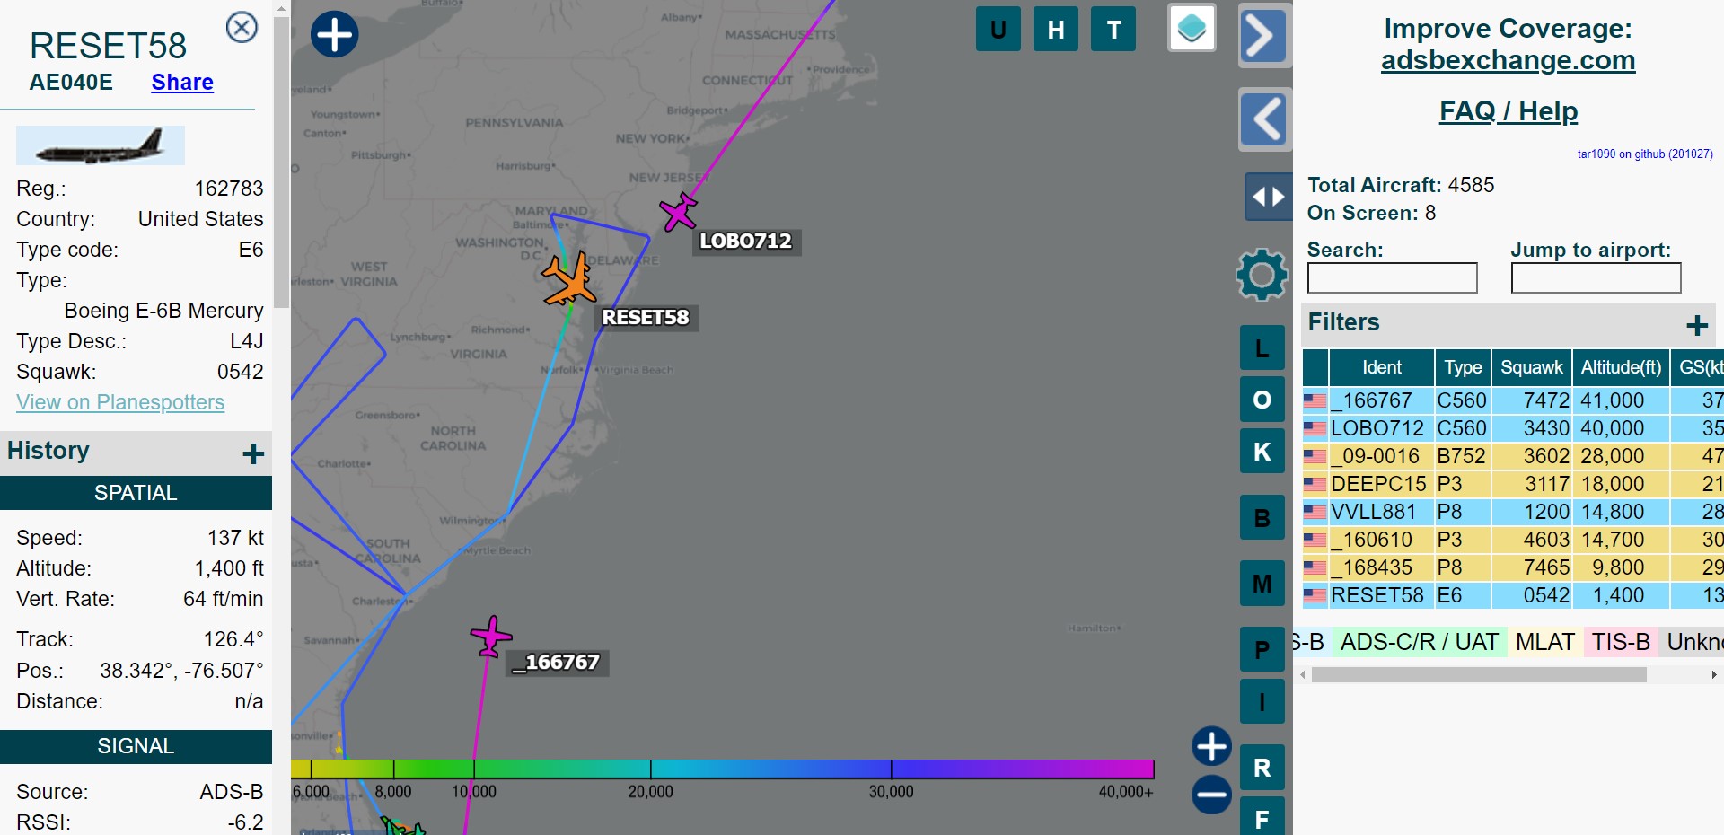Click the TIS-B legend label
This screenshot has height=835, width=1724.
(x=1621, y=642)
